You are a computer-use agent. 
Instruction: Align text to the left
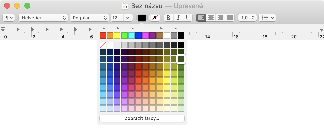click(201, 18)
